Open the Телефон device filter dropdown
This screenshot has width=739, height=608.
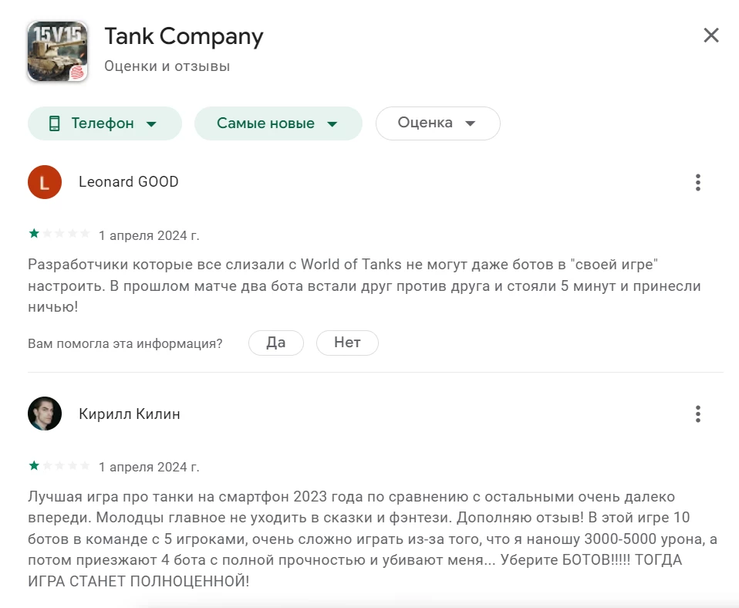point(104,123)
